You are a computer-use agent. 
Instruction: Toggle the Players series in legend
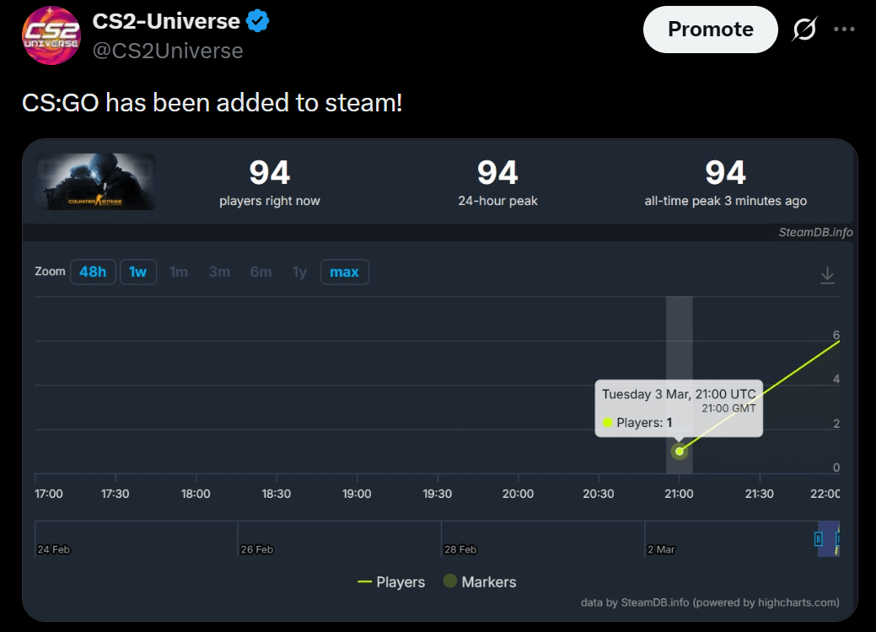pos(391,582)
